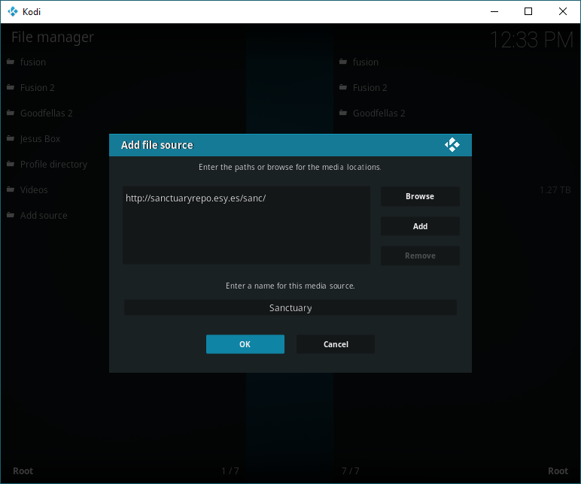Click the Browse button

[420, 196]
